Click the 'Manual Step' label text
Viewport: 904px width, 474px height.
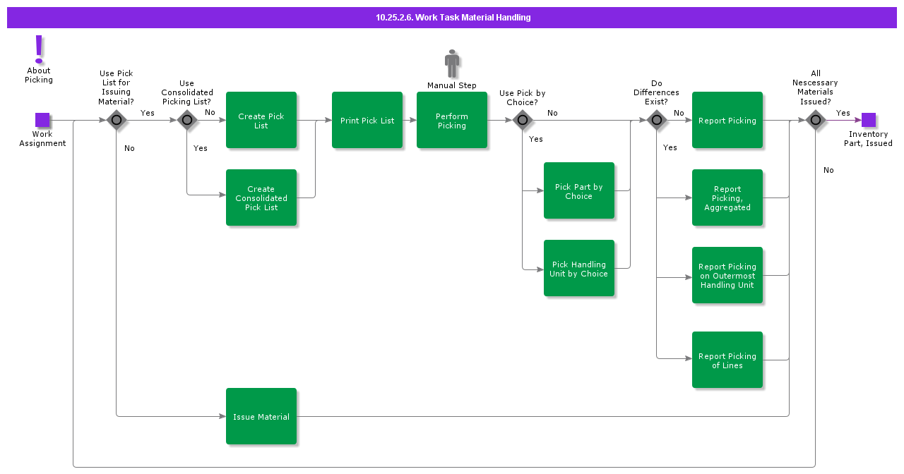(452, 85)
